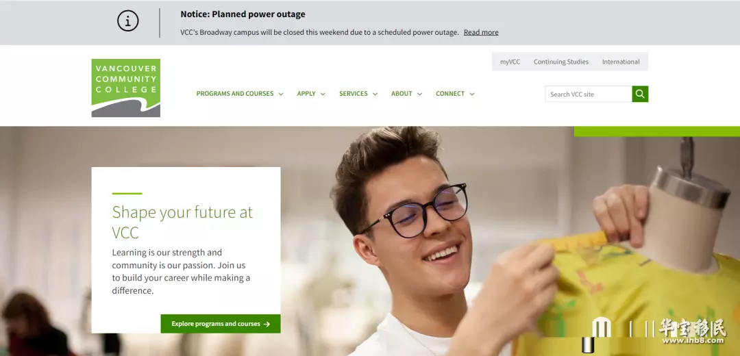The width and height of the screenshot is (740, 356).
Task: Expand the Connect menu chevron
Action: [472, 94]
